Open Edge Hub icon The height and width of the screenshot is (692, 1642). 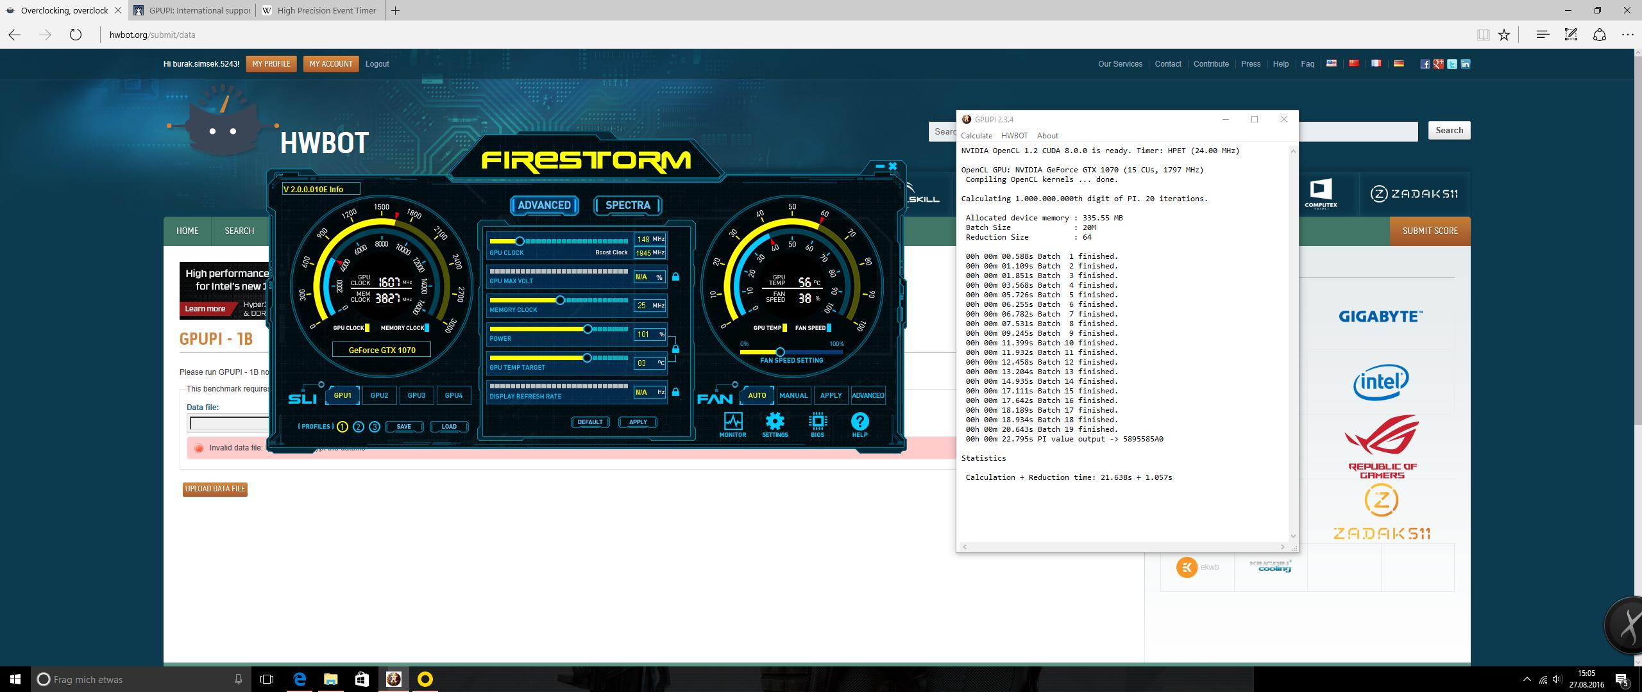click(x=1543, y=35)
